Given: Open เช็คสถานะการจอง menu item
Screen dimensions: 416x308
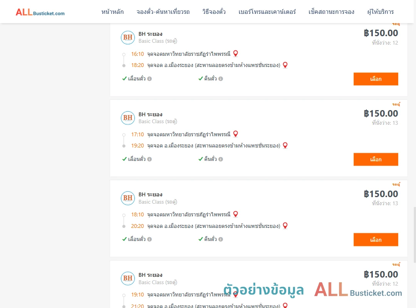Looking at the screenshot, I should (331, 12).
